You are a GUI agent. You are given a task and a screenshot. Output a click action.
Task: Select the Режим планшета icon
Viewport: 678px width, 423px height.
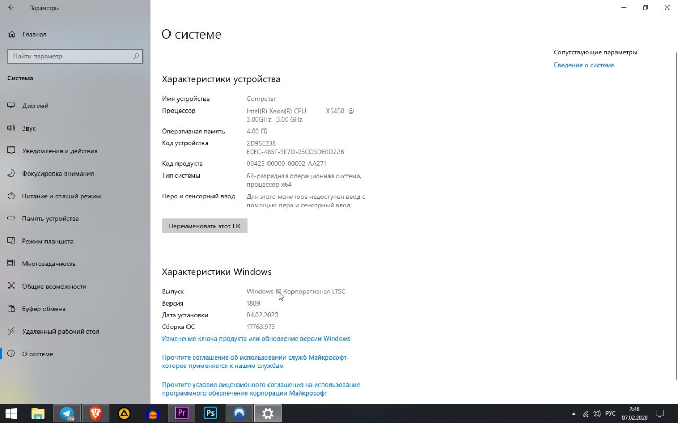tap(11, 241)
